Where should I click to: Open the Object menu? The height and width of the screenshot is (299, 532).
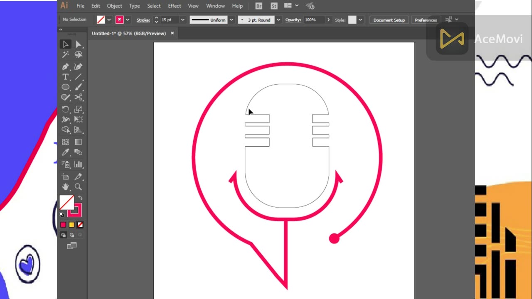point(114,6)
